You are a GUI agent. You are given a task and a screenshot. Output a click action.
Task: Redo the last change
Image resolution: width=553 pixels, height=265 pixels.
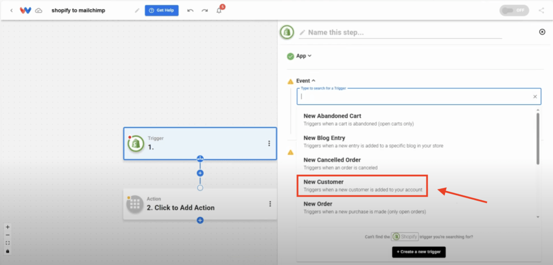[x=205, y=11]
